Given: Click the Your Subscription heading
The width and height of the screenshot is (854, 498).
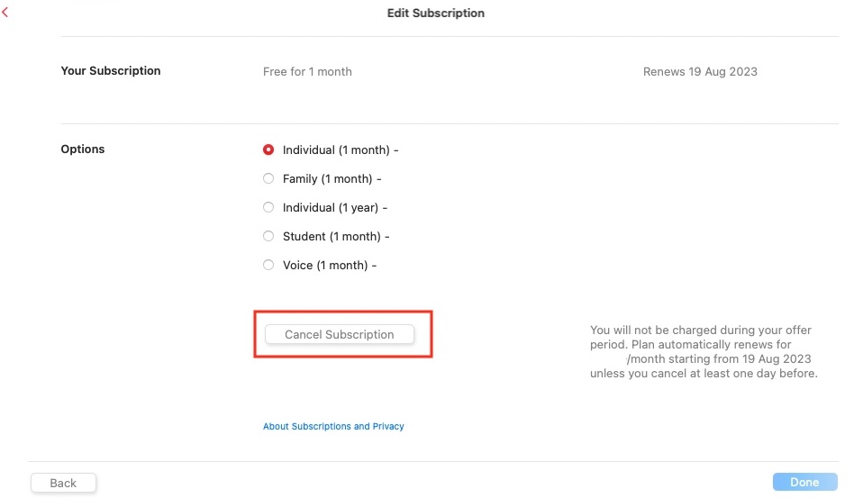Looking at the screenshot, I should click(111, 71).
